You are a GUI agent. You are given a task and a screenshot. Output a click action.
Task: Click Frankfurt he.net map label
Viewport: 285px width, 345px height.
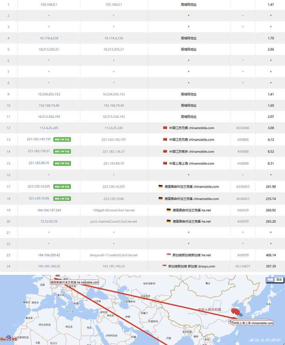coord(68,282)
